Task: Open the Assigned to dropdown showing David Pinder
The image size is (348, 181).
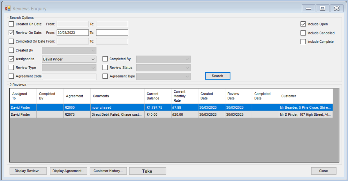Action: (x=93, y=59)
